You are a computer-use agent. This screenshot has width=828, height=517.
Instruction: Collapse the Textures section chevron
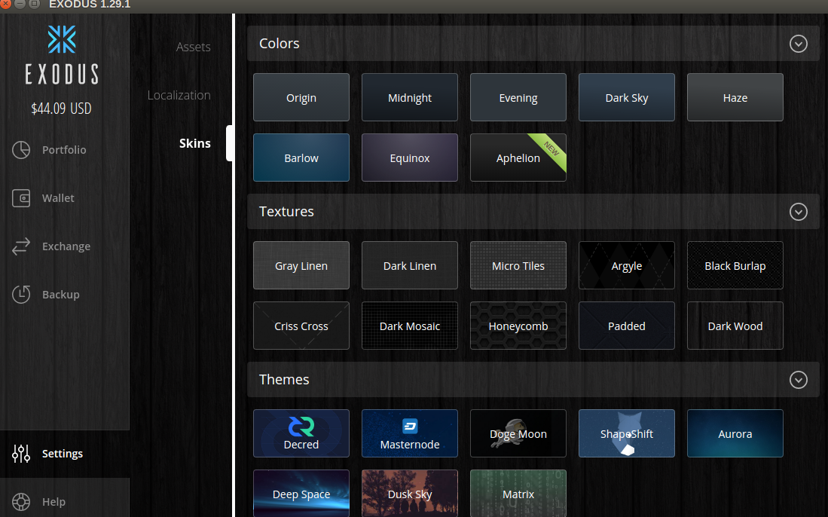click(799, 212)
